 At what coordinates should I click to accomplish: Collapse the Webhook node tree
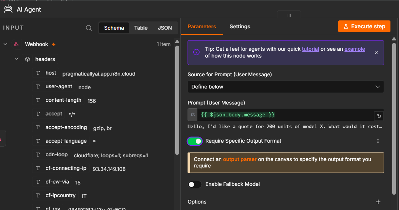[5, 44]
